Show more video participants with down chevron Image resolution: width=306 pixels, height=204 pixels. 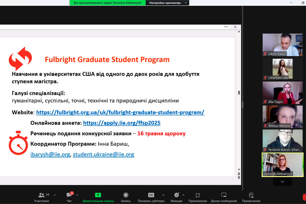pos(283,182)
